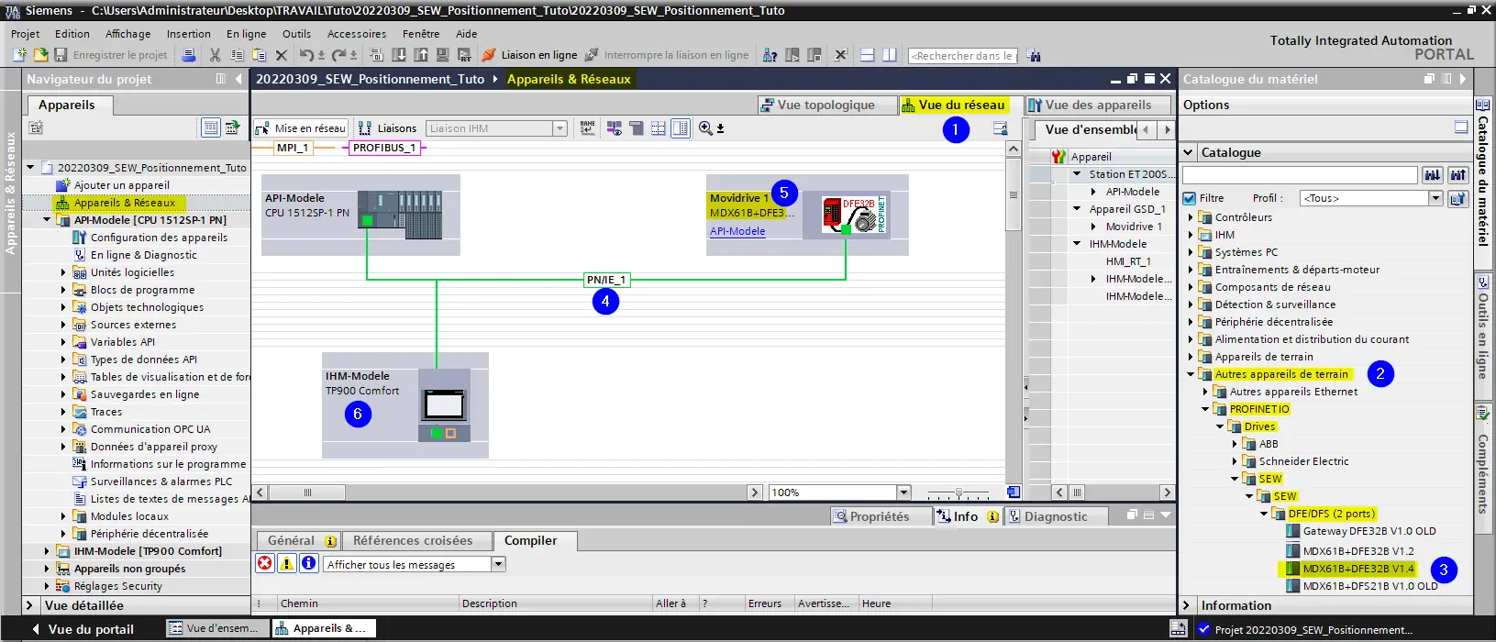Click the search binoculars icon in toolbar
The image size is (1496, 642).
tap(1034, 55)
